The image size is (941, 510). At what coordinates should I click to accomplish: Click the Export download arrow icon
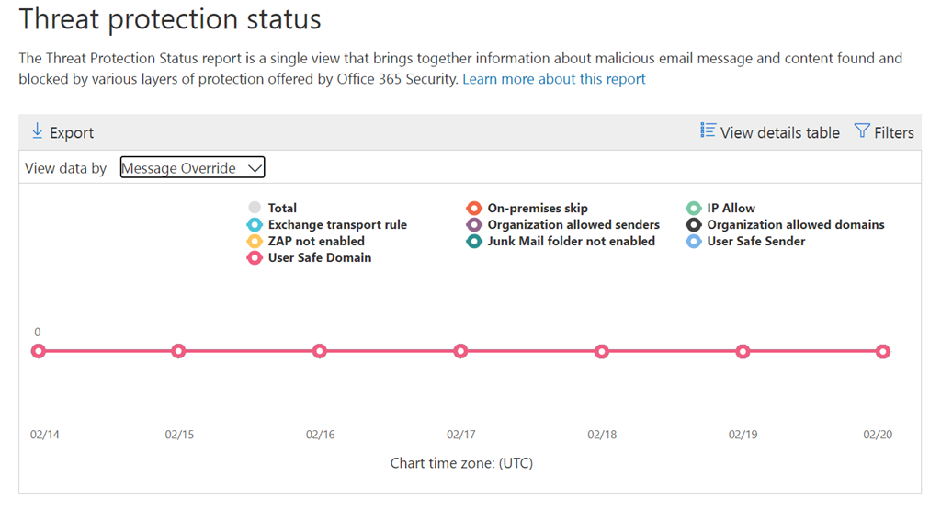coord(38,131)
